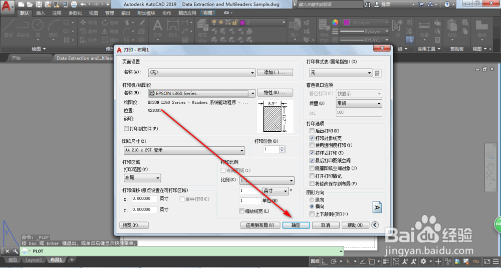The width and height of the screenshot is (501, 268).
Task: Click the color wheel icon in Properties panel
Action: click(x=335, y=23)
